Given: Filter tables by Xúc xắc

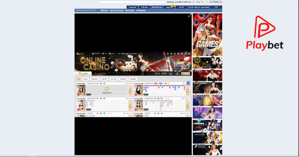Looking at the screenshot, I should [x=114, y=79].
